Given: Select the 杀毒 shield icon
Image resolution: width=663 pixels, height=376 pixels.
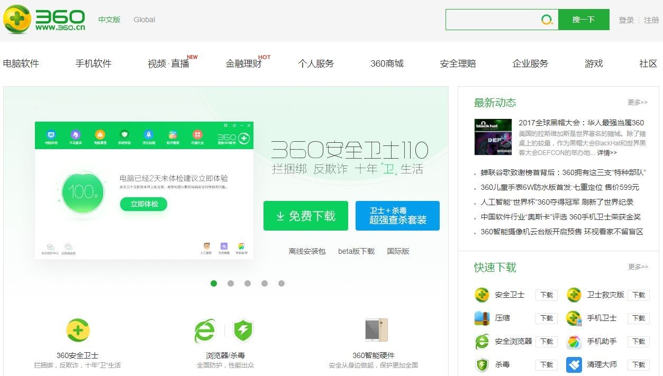Looking at the screenshot, I should click(482, 365).
